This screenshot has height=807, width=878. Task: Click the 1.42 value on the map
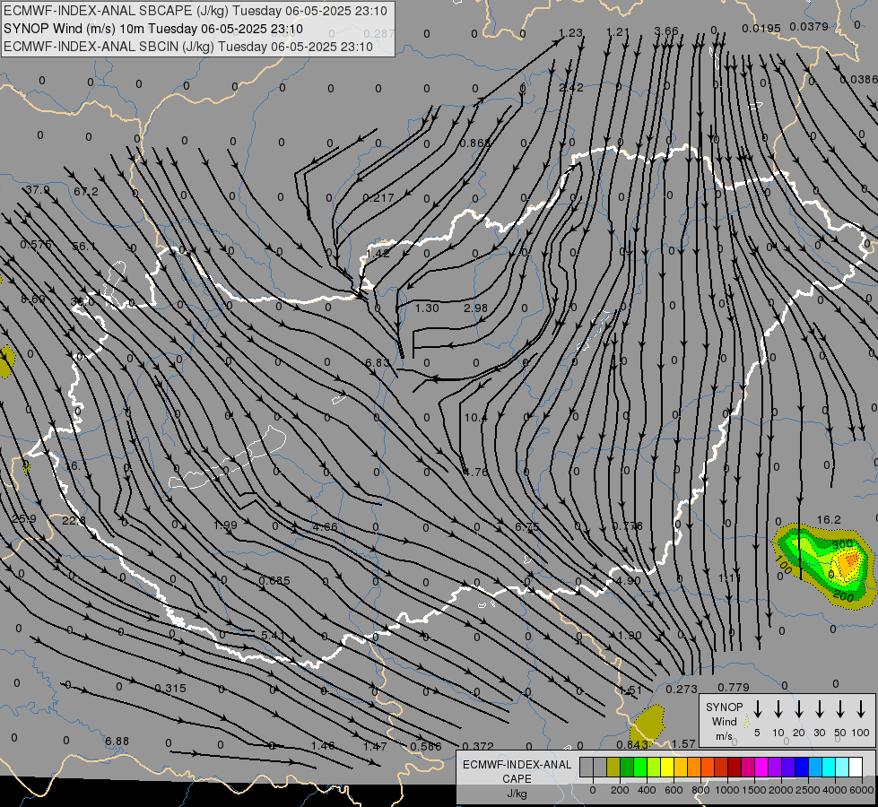378,254
